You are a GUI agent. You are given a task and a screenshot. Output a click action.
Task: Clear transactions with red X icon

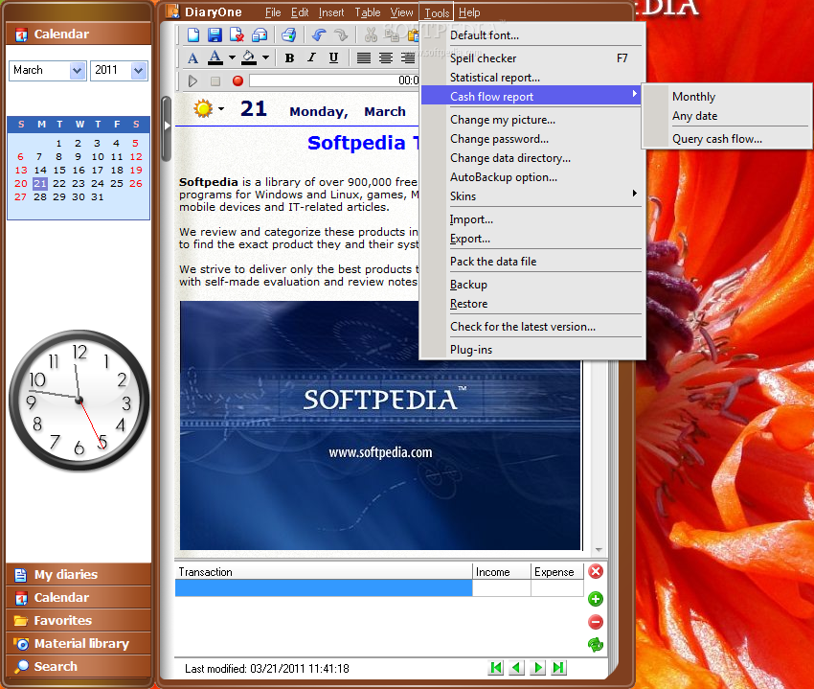(596, 571)
